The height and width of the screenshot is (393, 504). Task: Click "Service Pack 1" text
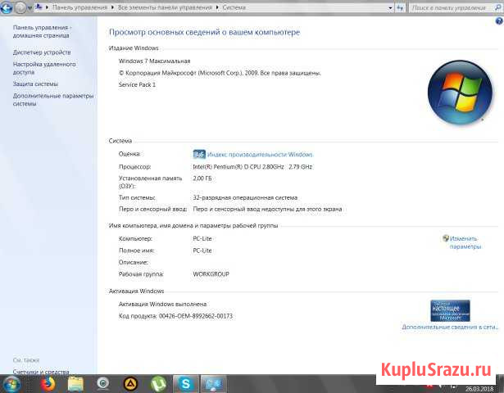click(x=137, y=84)
